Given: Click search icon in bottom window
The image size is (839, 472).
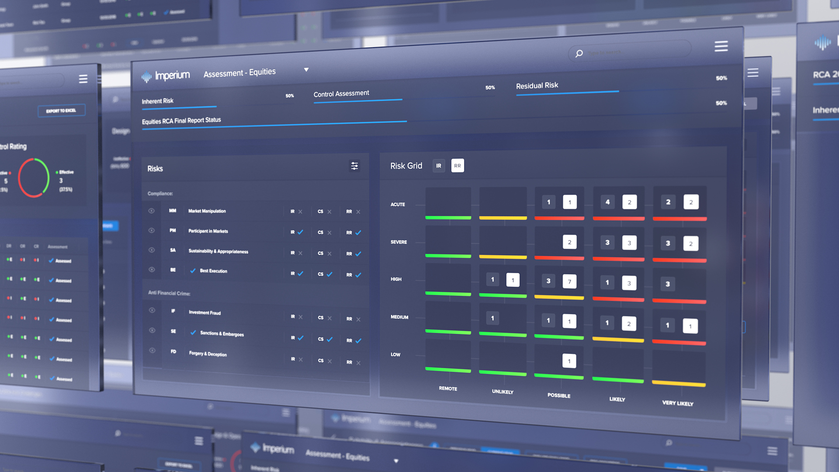Looking at the screenshot, I should (669, 443).
